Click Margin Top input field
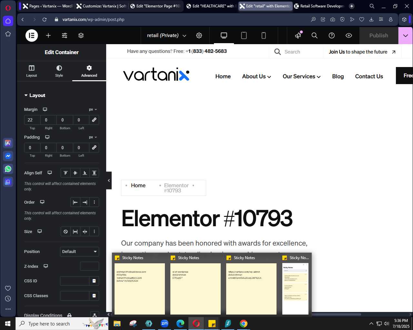 point(32,120)
